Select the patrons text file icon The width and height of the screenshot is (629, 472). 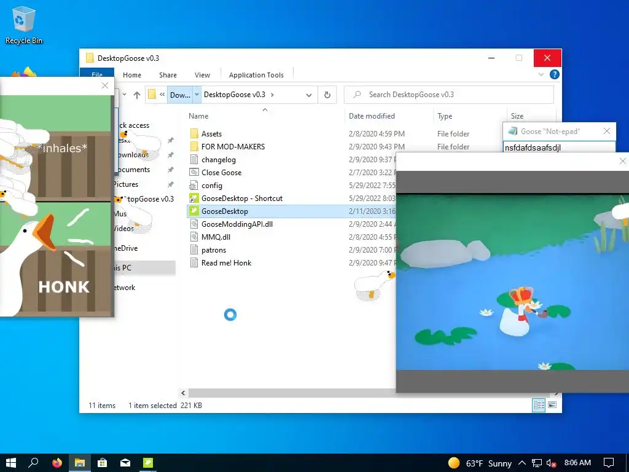point(194,250)
